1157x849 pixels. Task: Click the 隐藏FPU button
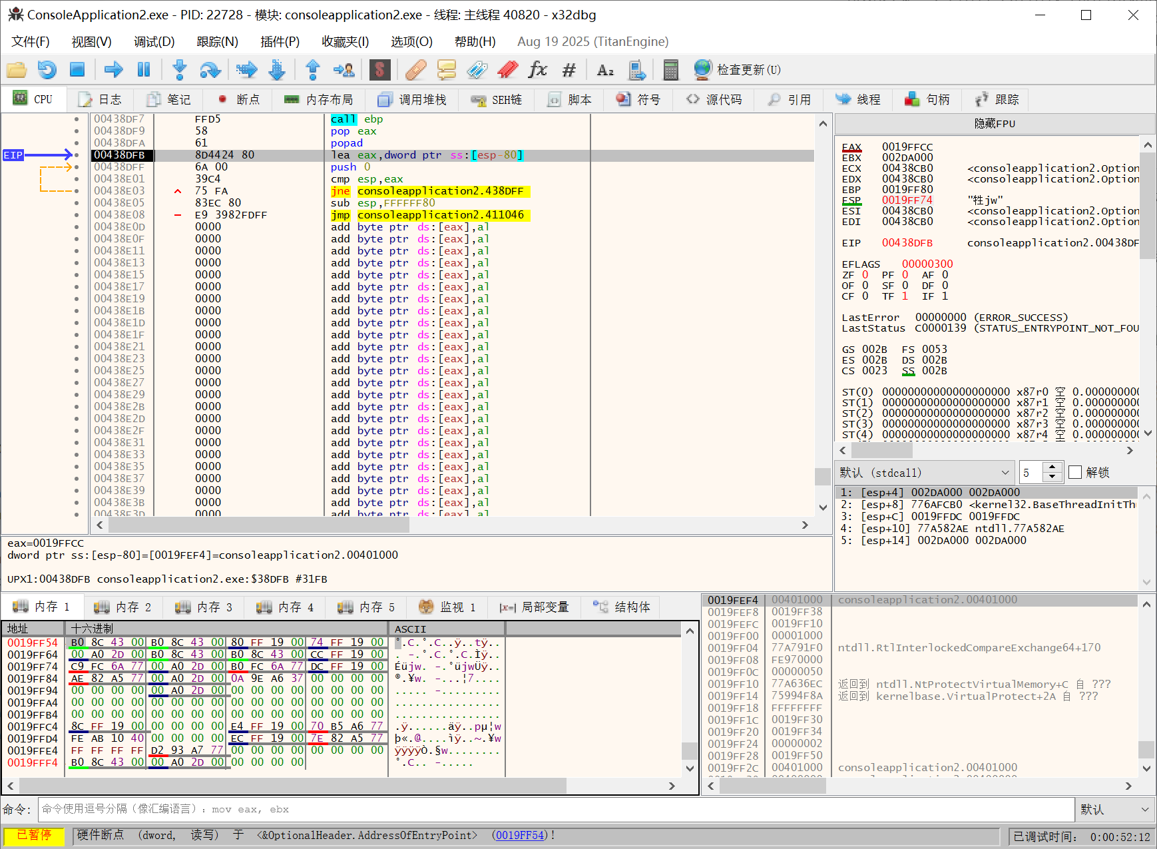tap(995, 124)
